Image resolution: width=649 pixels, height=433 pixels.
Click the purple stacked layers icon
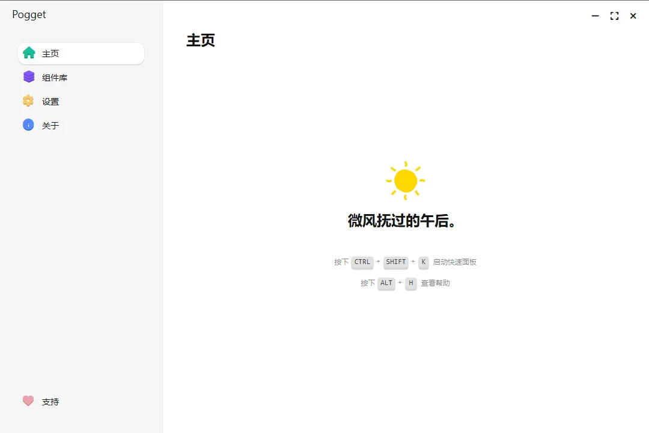[29, 76]
